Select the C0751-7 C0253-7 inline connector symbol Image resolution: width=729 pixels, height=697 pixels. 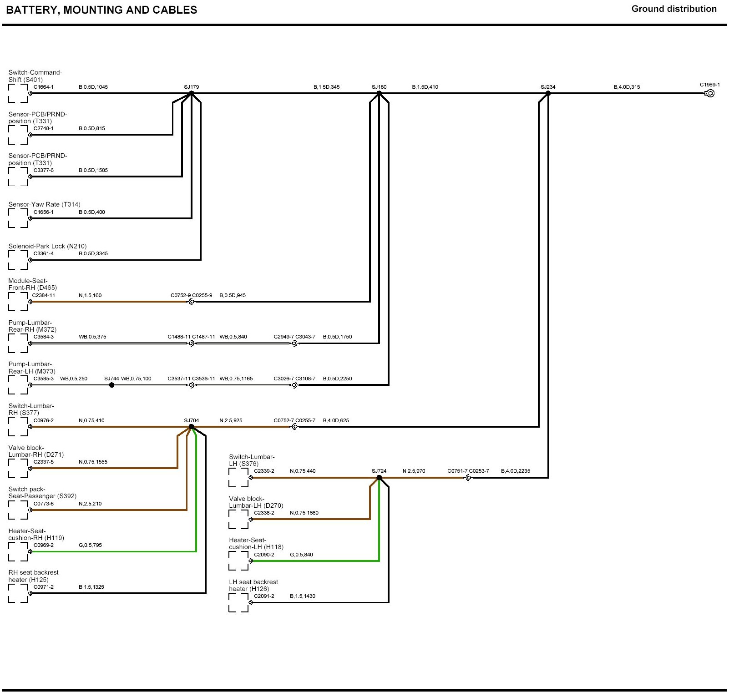point(468,477)
